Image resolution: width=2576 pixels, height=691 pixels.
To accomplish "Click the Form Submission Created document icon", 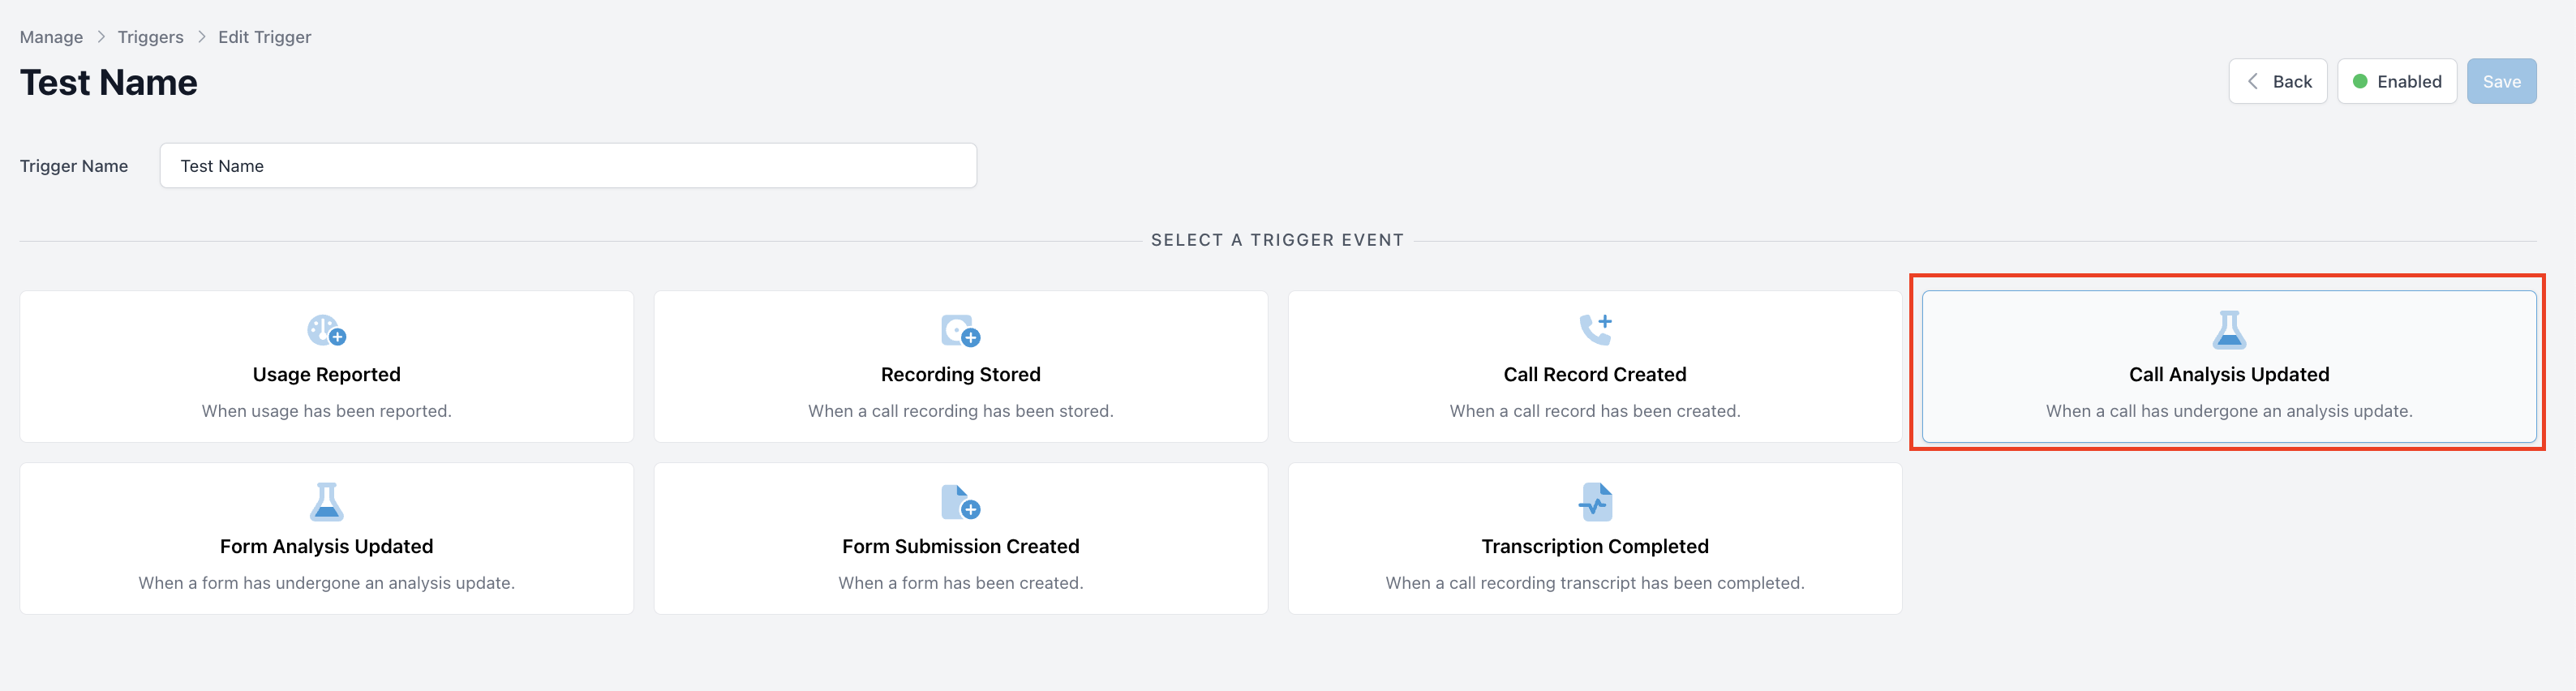I will 960,502.
